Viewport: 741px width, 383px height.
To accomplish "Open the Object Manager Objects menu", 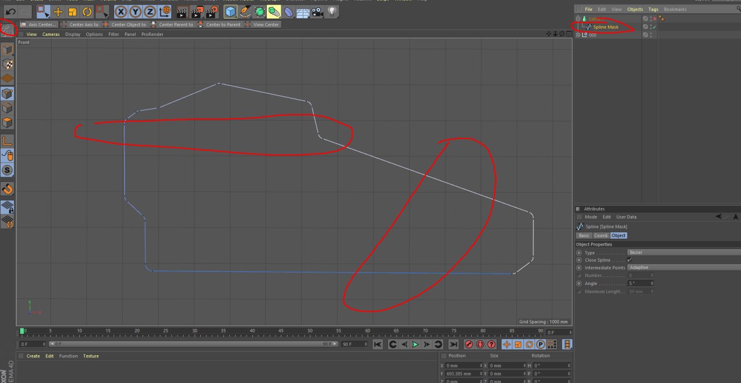I will [635, 9].
